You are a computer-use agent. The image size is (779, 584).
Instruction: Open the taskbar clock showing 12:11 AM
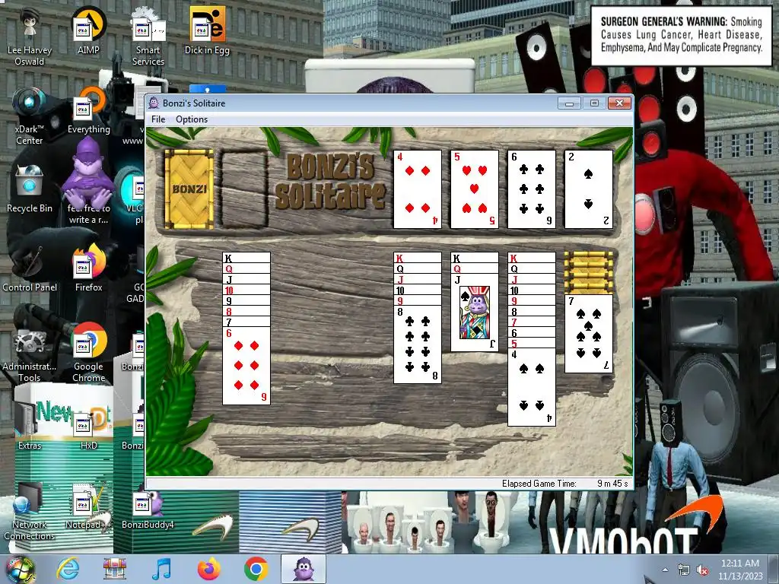(739, 570)
